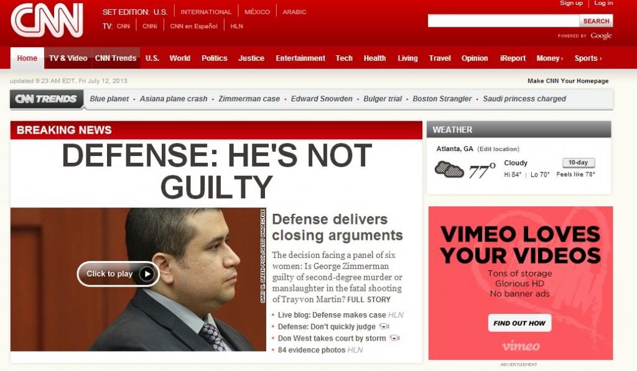Open the Living section
This screenshot has width=637, height=371.
tap(408, 58)
